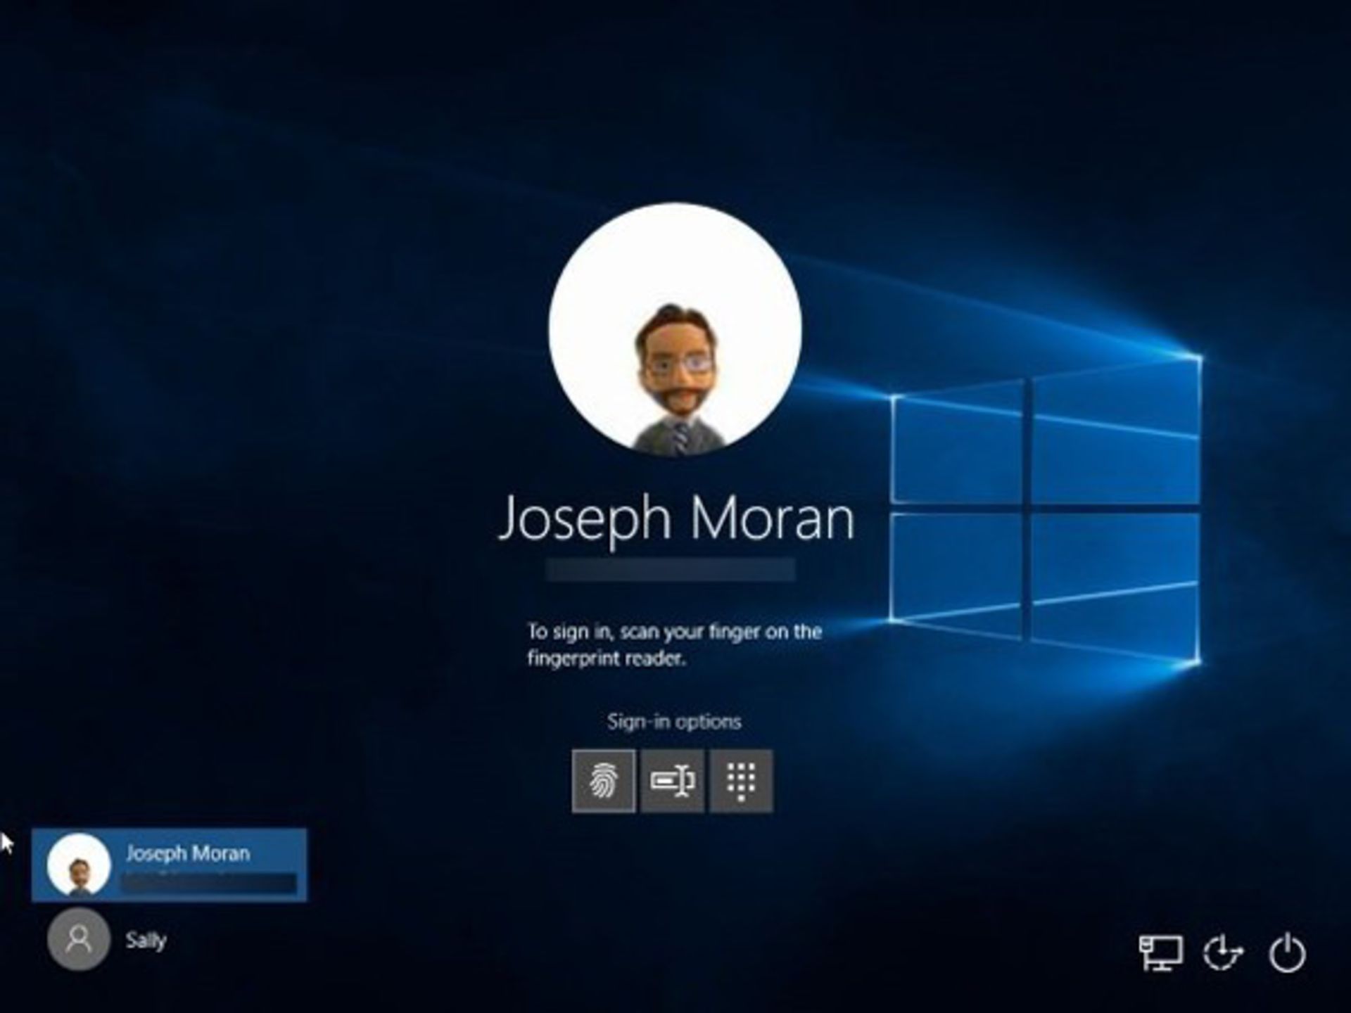Click the large Joseph Moran profile picture
Viewport: 1351px width, 1013px height.
(675, 329)
